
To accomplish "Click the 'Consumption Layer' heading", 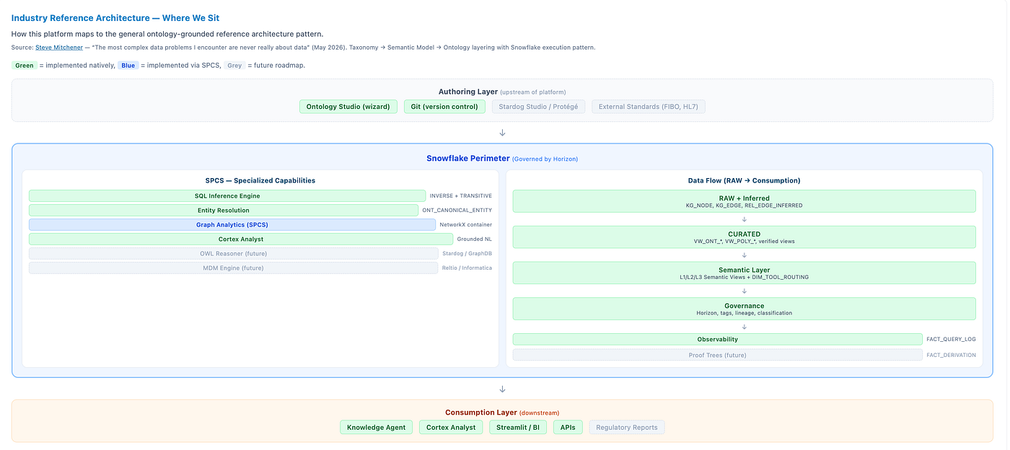I will pyautogui.click(x=481, y=412).
